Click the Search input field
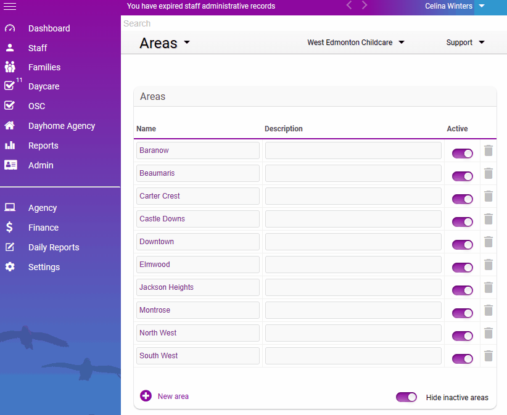 314,23
